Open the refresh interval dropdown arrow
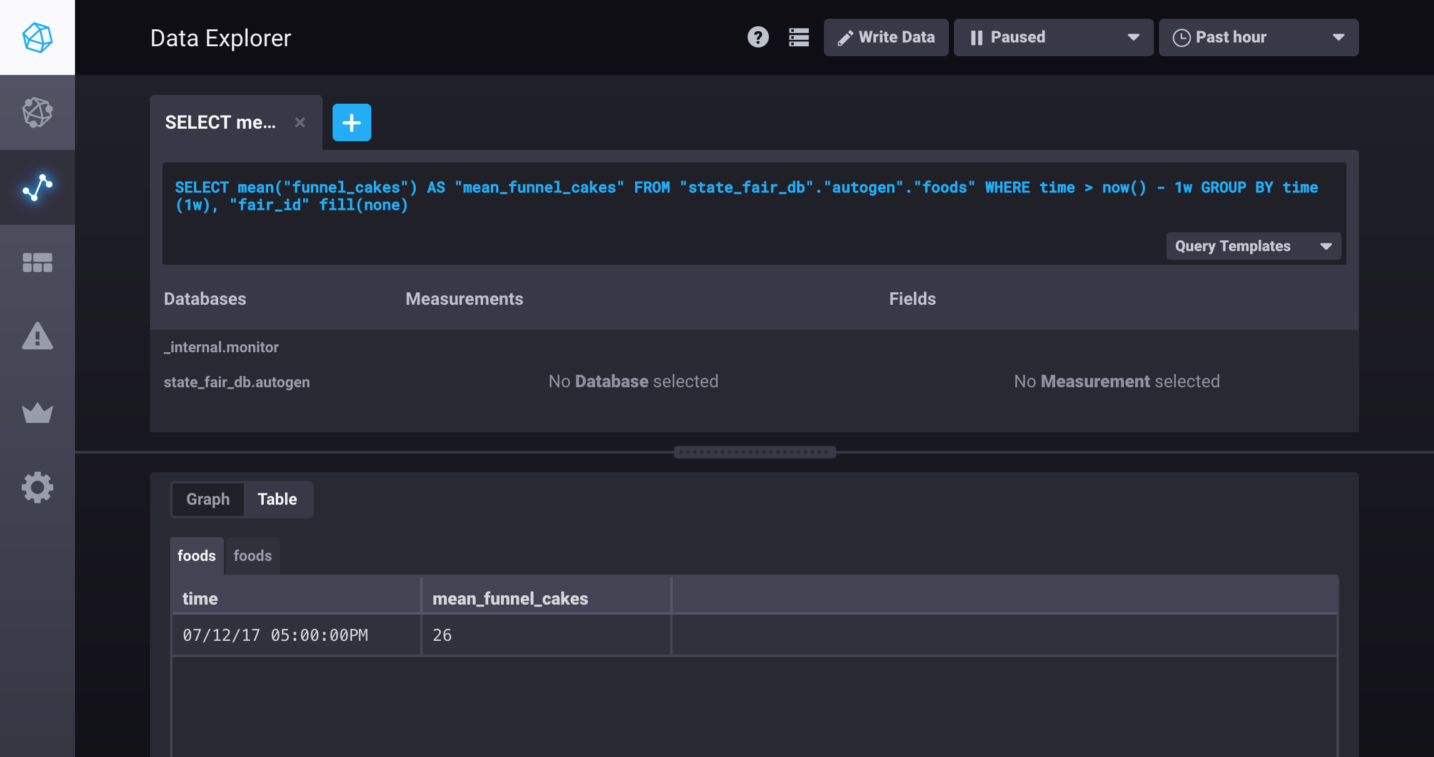The width and height of the screenshot is (1434, 757). (x=1135, y=37)
